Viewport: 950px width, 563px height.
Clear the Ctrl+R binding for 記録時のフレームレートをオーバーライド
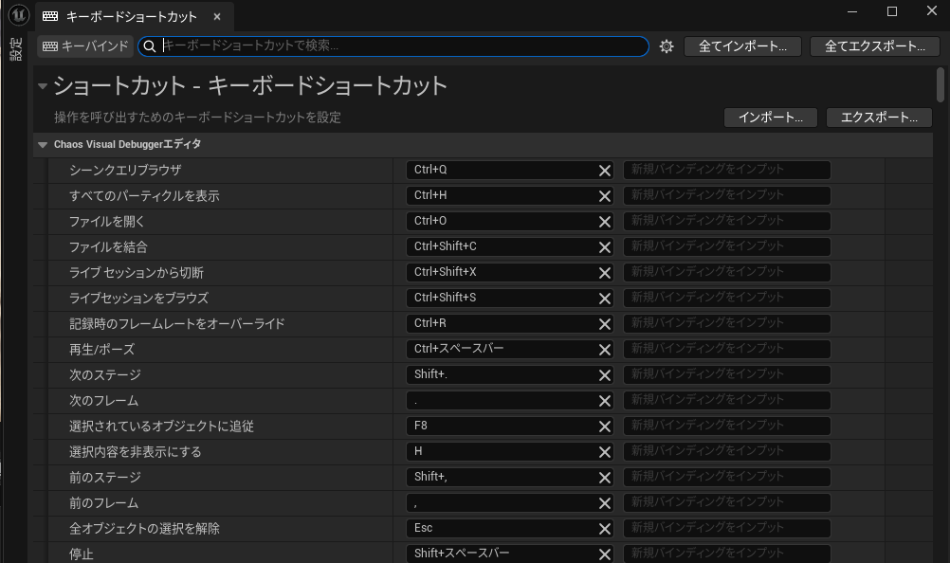pos(604,324)
